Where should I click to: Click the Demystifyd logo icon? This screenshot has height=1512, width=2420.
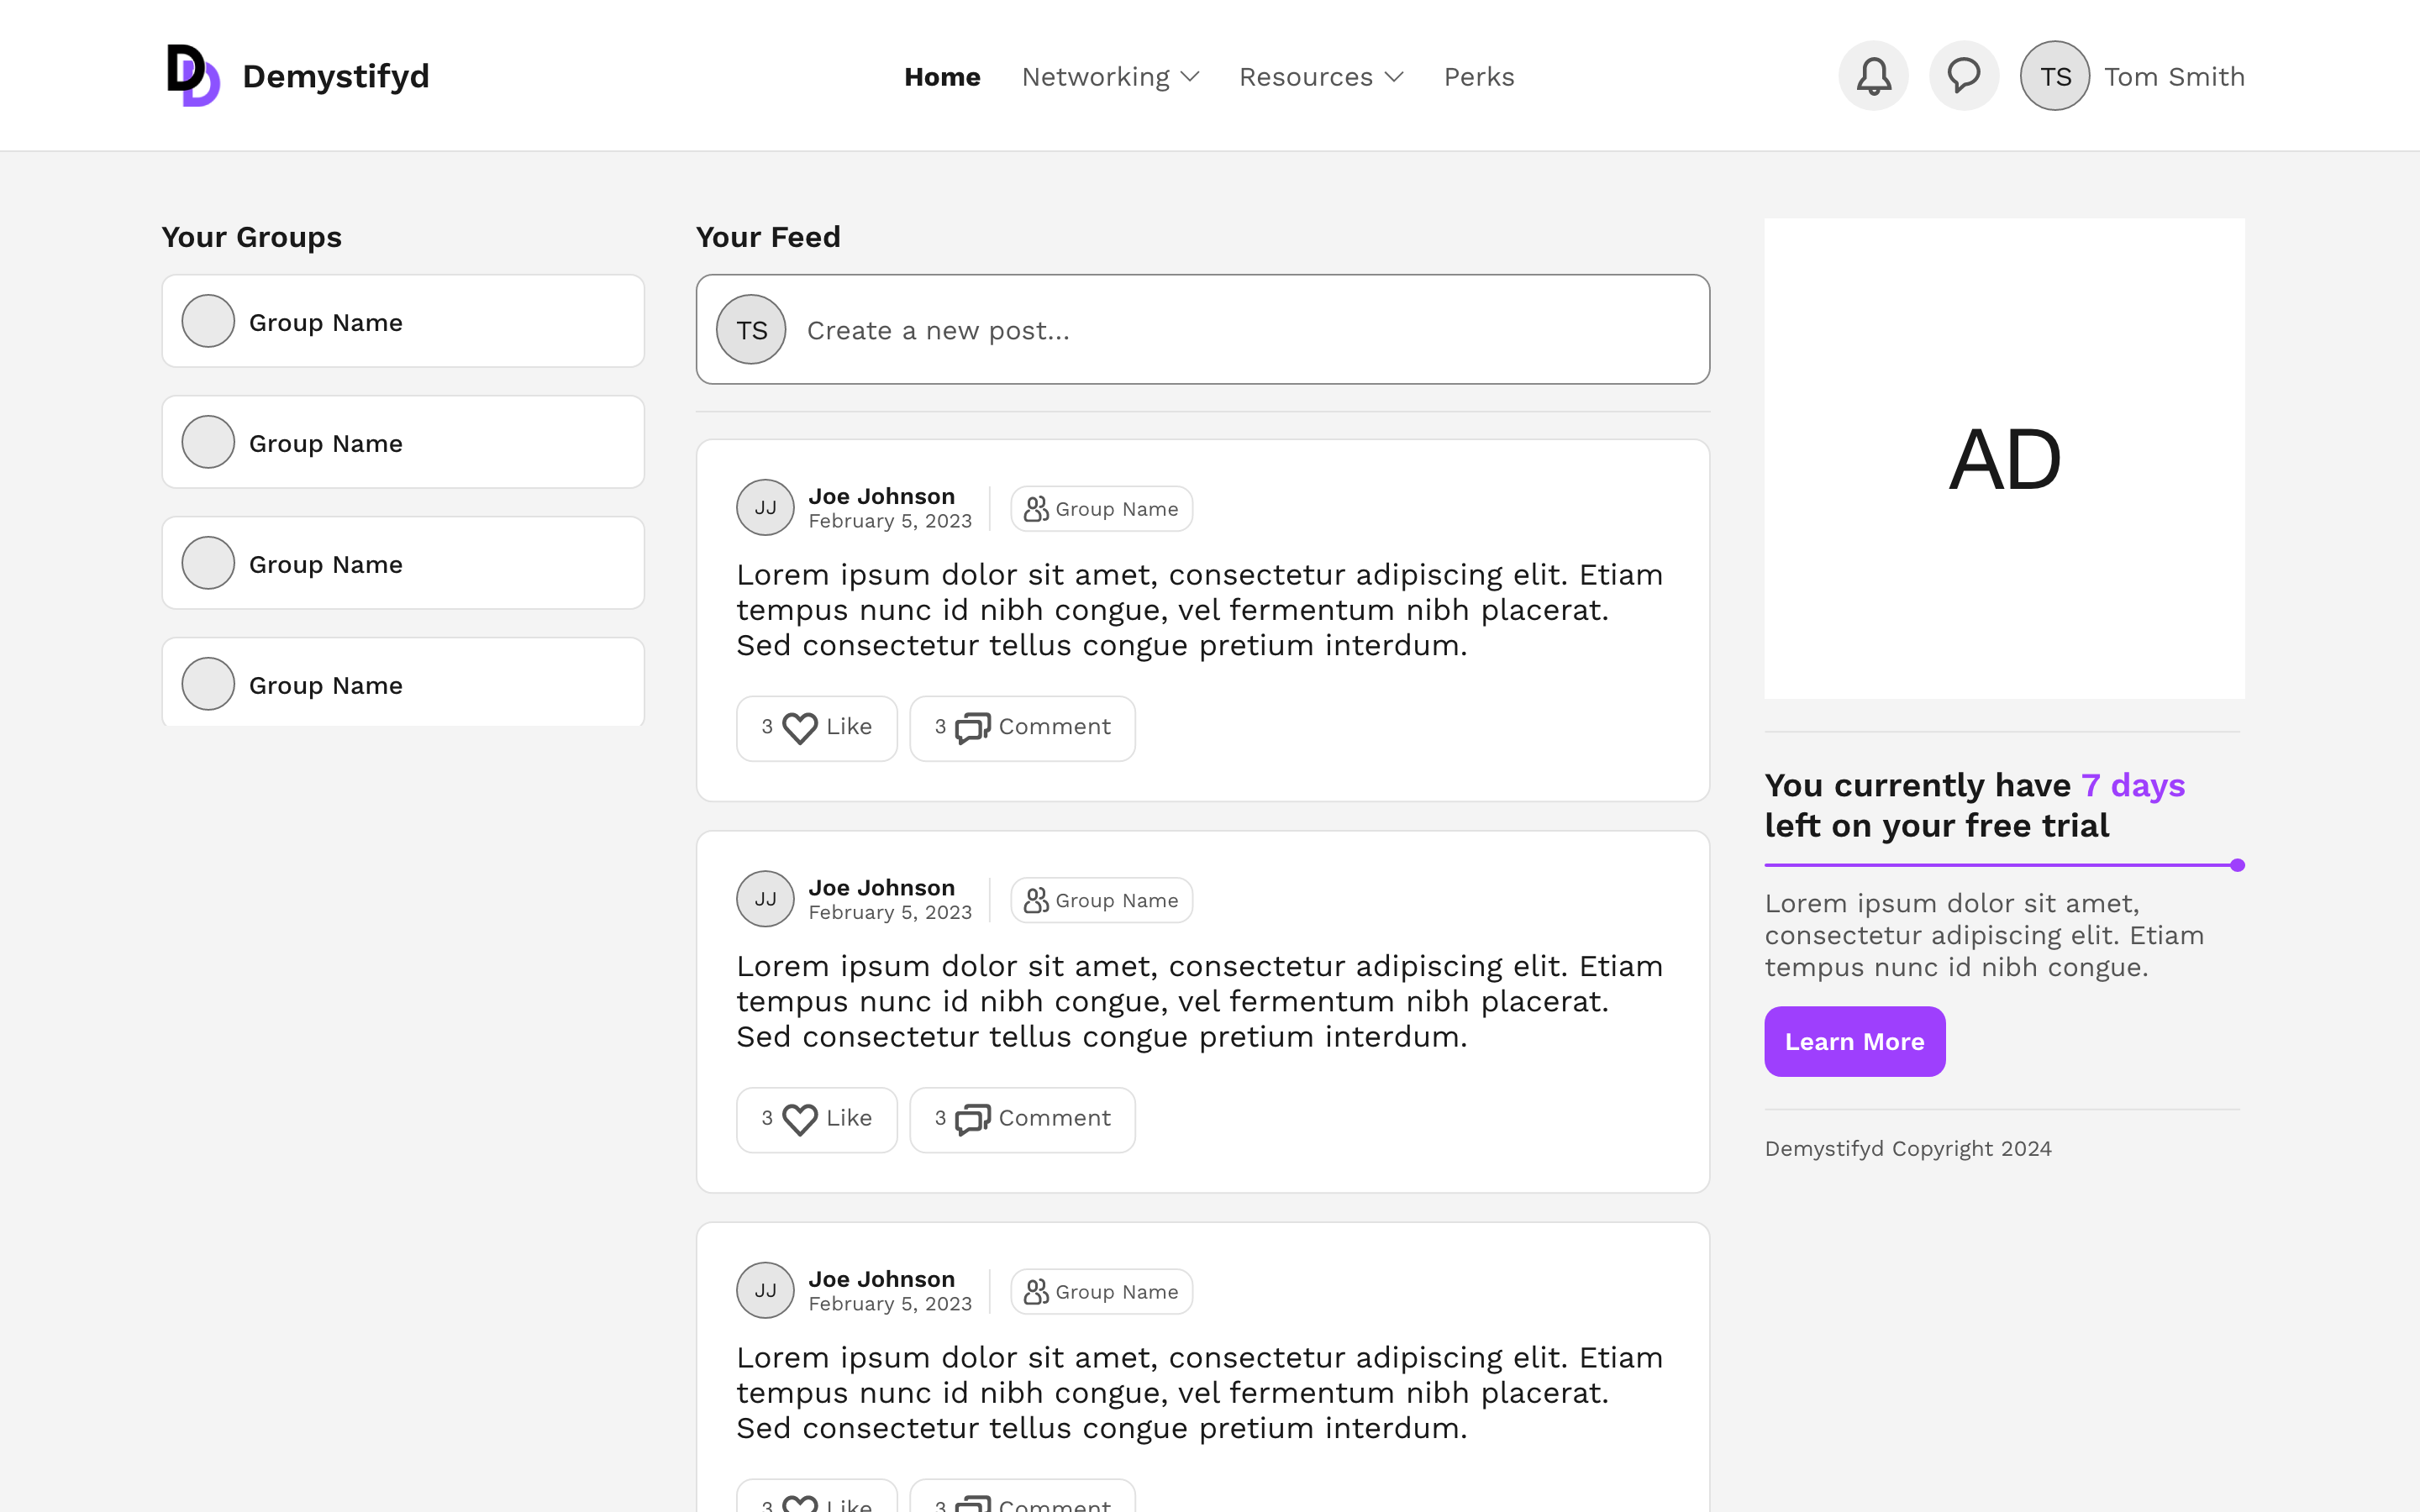click(x=193, y=75)
